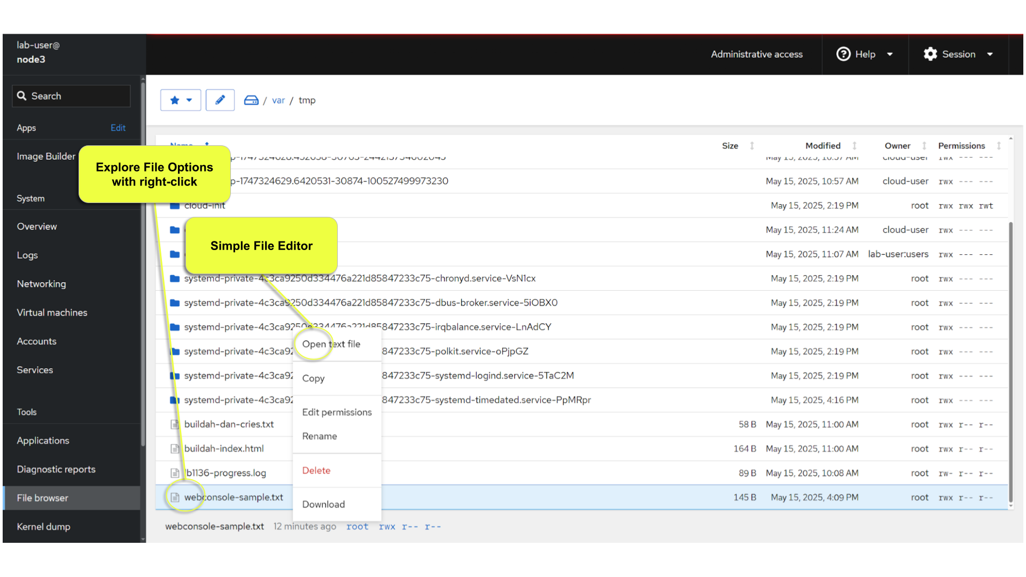Click Administrative access button

coord(757,54)
